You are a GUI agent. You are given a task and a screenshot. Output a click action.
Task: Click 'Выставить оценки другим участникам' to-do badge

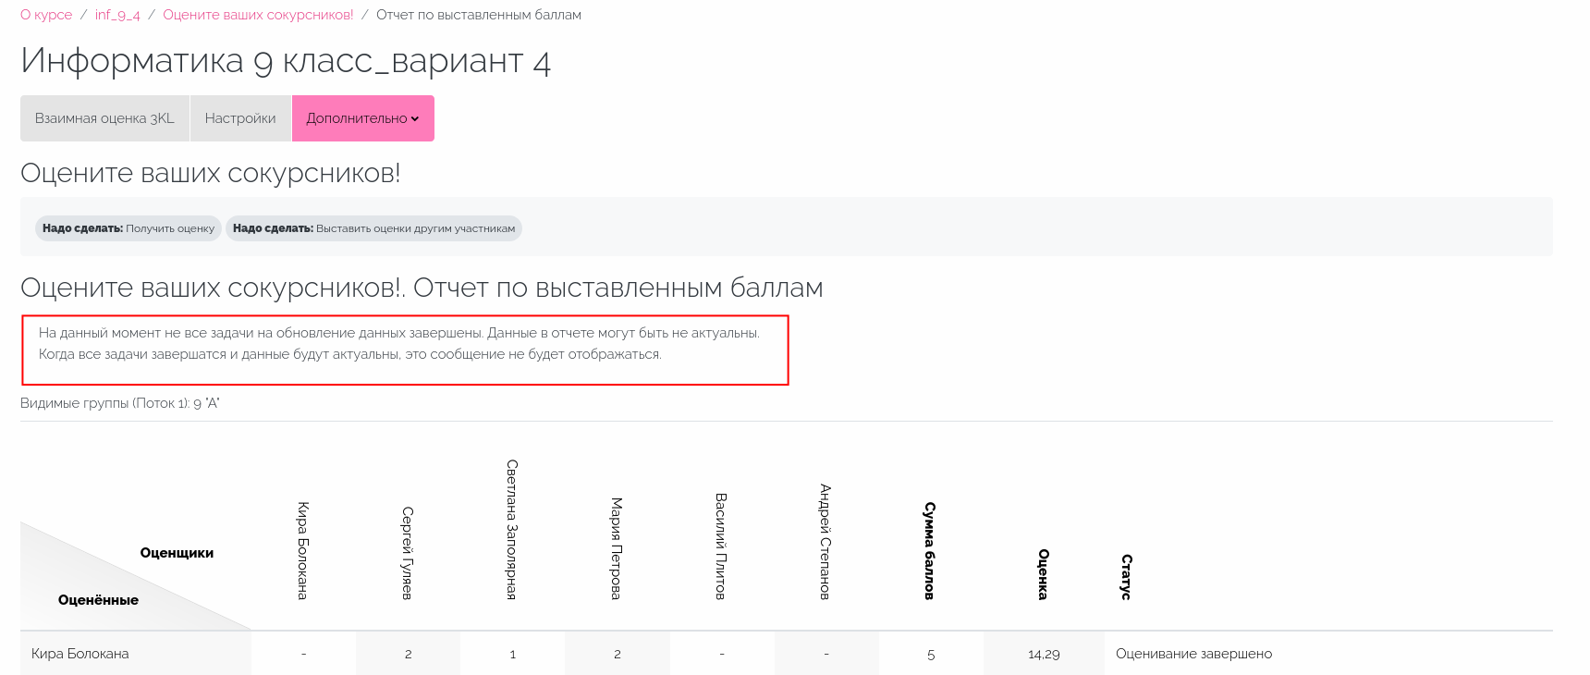tap(373, 228)
